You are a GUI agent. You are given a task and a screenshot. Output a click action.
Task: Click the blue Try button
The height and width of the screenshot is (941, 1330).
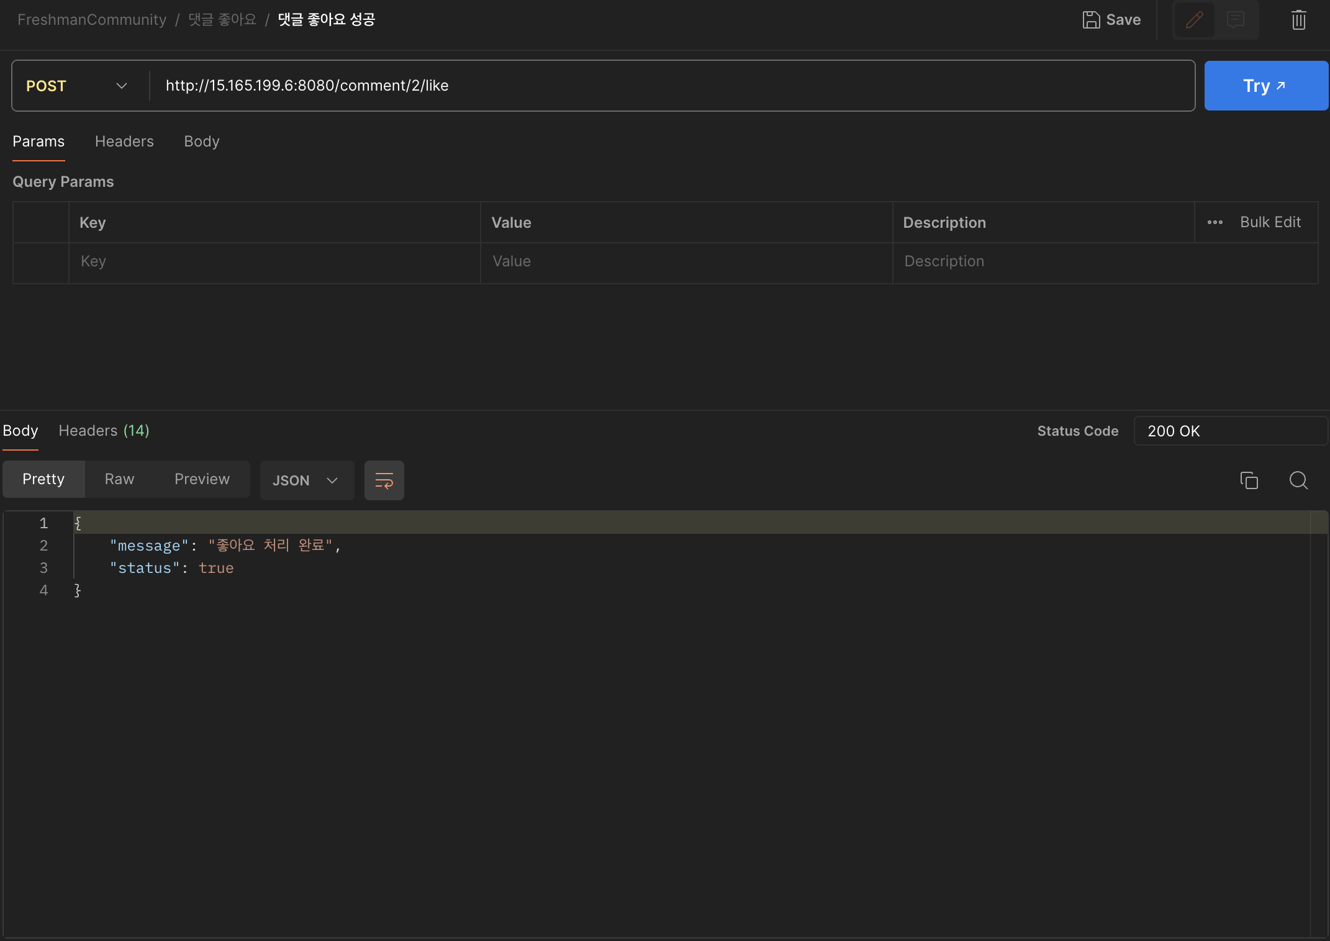point(1265,86)
